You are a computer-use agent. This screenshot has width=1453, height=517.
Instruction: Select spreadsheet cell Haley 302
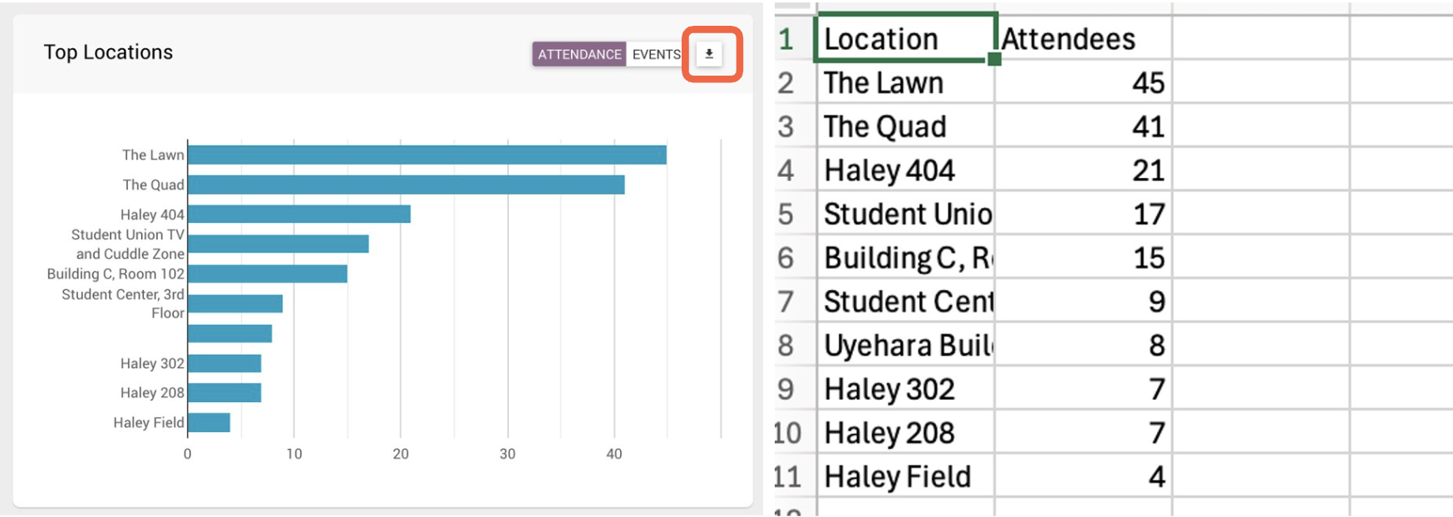point(905,389)
